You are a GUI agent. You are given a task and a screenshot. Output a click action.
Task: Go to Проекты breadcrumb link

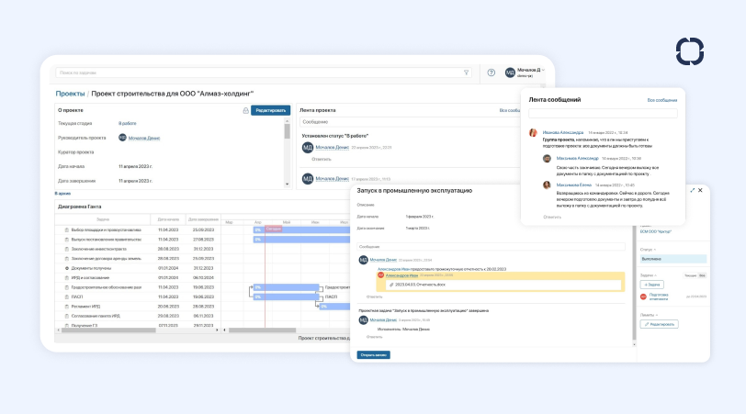(x=70, y=94)
